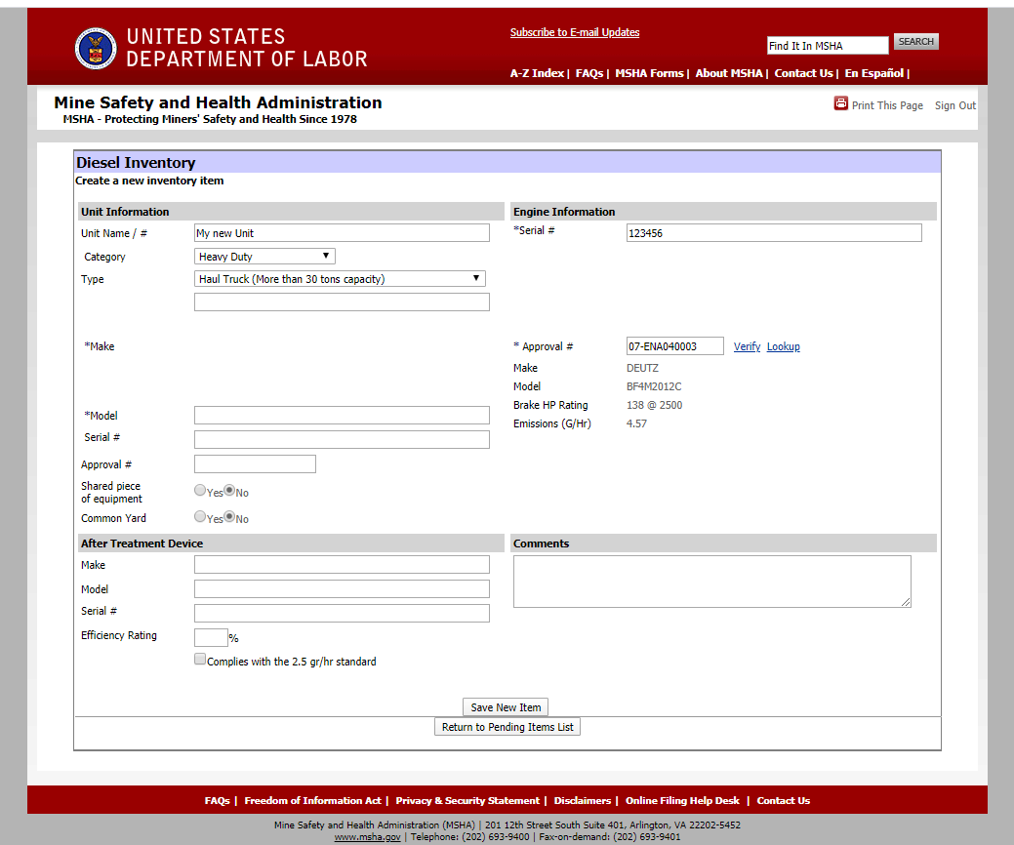Image resolution: width=1014 pixels, height=845 pixels.
Task: Click the Save New Item button
Action: point(506,707)
